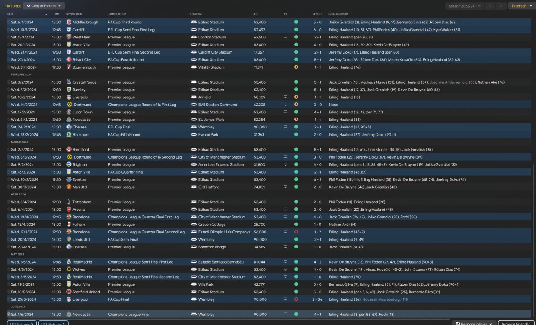
Task: Click the West Ham club badge
Action: [x=69, y=37]
